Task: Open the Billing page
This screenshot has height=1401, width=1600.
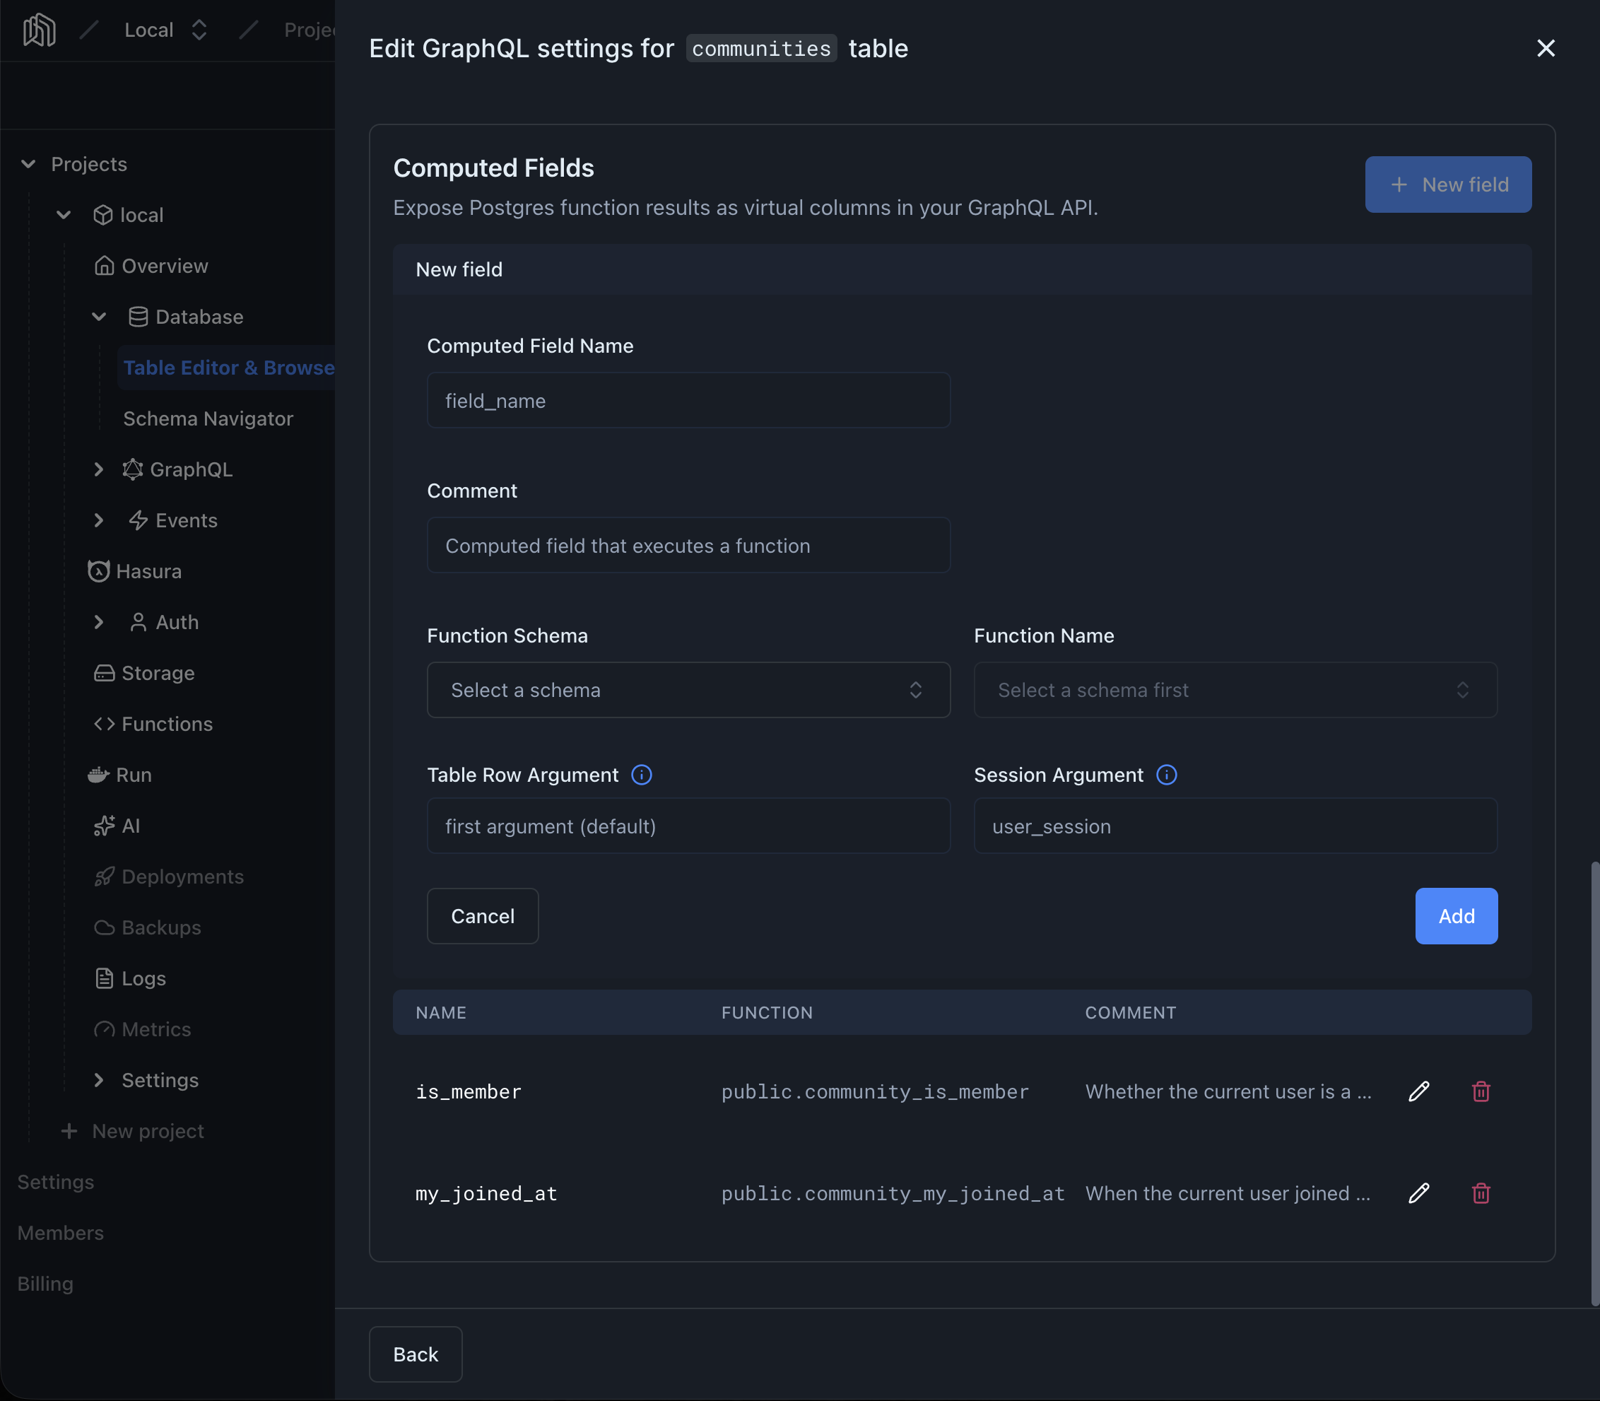Action: [x=45, y=1283]
